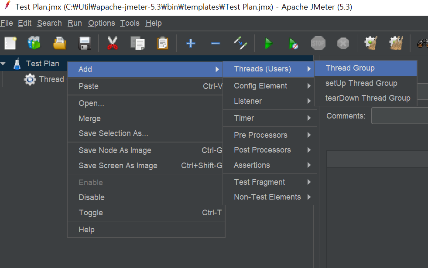The height and width of the screenshot is (268, 428).
Task: Open the Search menu
Action: click(49, 23)
